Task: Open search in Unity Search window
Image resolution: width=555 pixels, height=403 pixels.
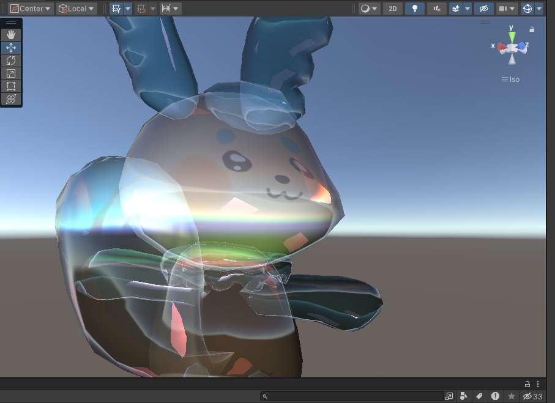Action: pos(449,396)
